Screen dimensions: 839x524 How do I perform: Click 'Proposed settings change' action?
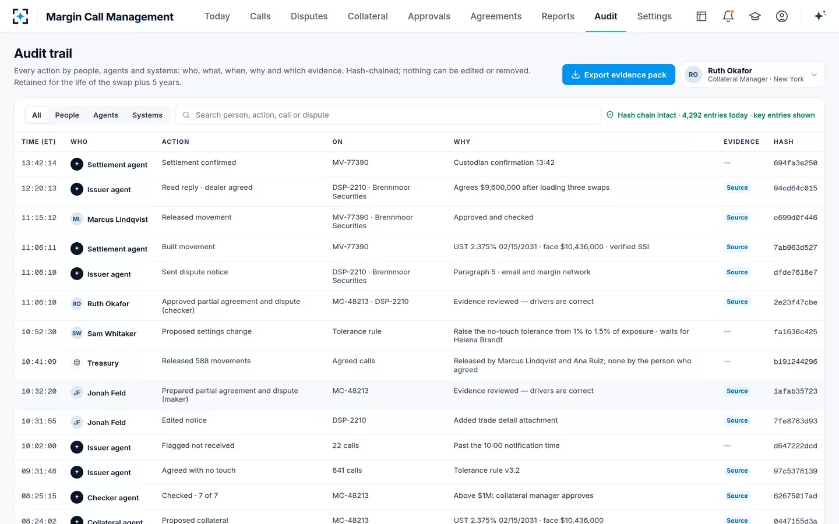[207, 331]
